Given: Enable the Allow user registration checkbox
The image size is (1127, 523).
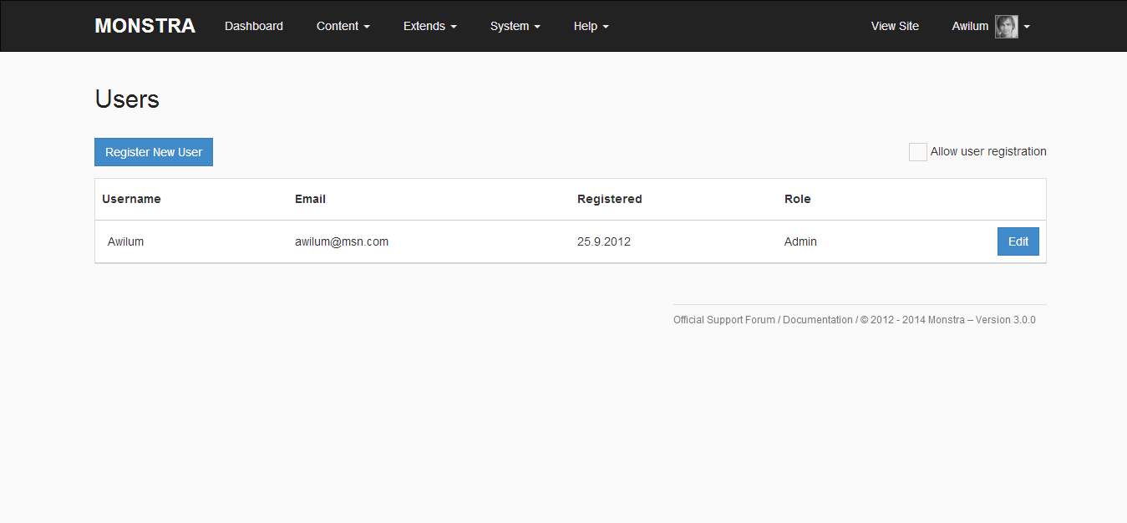Looking at the screenshot, I should coord(917,152).
